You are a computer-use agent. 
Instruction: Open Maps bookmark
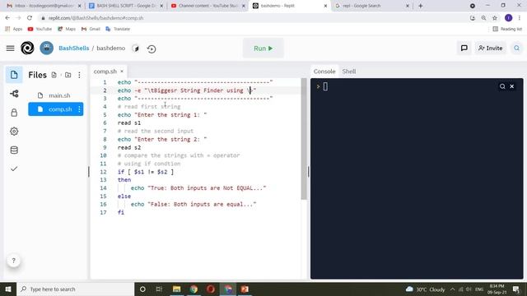[67, 29]
